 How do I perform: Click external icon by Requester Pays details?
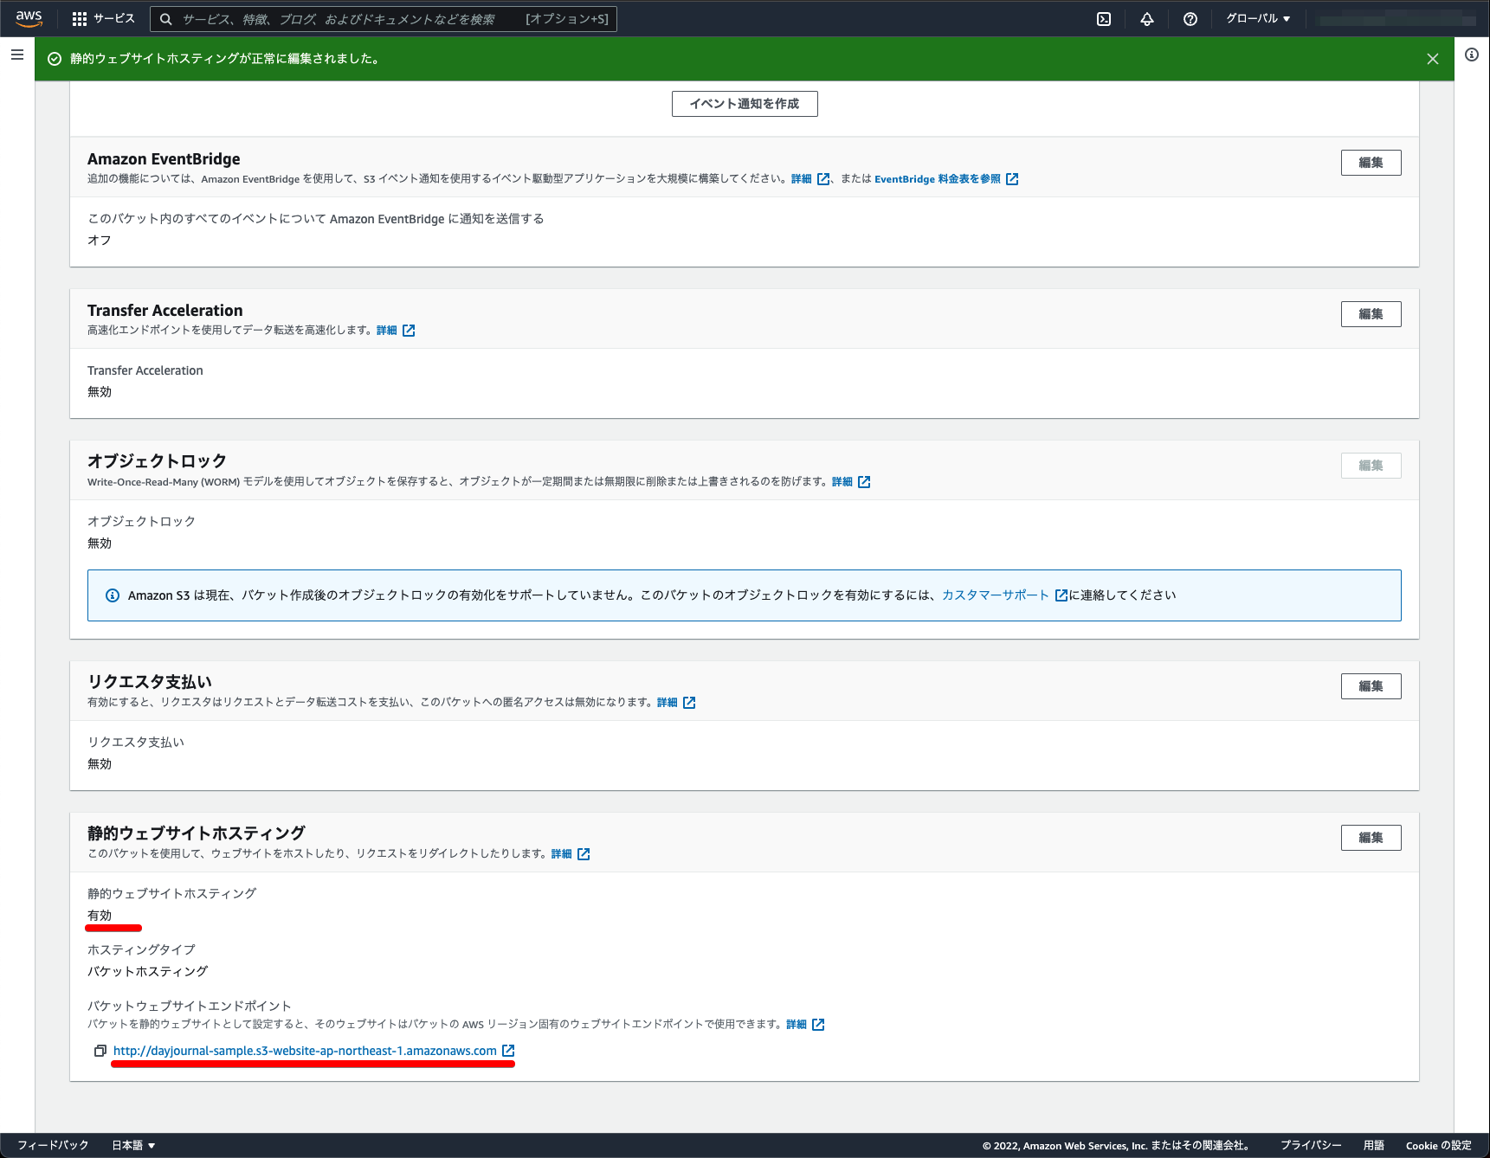click(689, 703)
